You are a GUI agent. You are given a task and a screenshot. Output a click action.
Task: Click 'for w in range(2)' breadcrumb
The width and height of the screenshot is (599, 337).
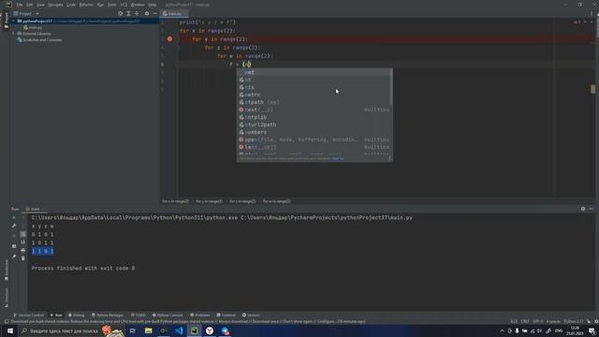276,201
